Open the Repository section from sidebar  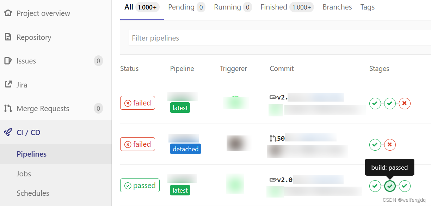(8, 37)
